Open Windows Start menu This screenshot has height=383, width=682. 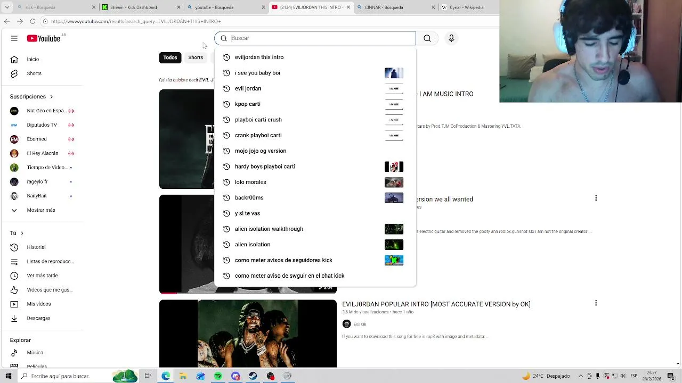point(9,376)
